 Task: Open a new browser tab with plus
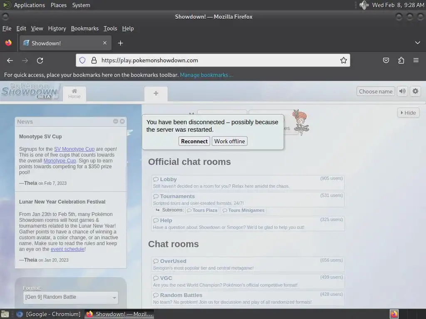[120, 43]
